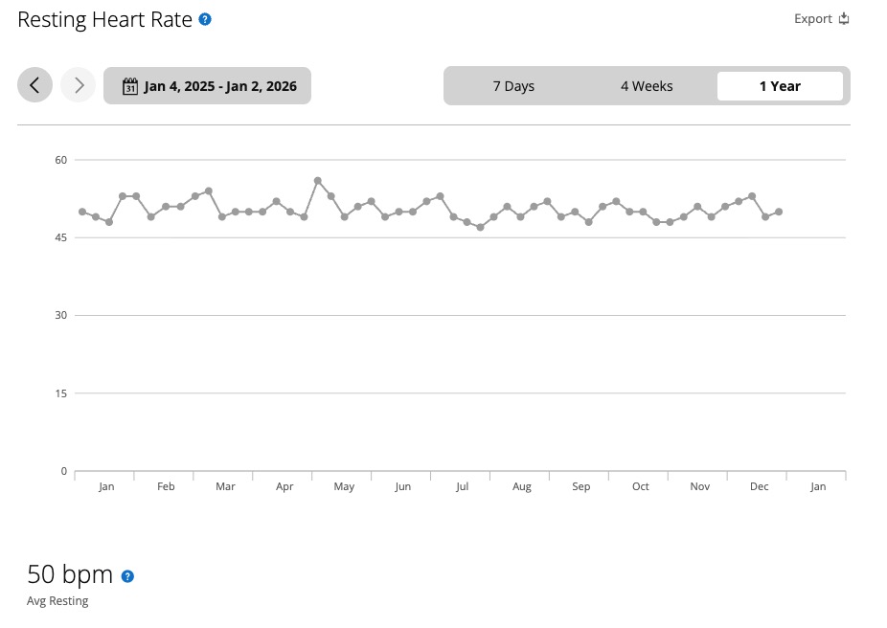Open the Jan 4, 2025 - Jan 2, 2026 date picker
The height and width of the screenshot is (628, 887).
coord(219,86)
